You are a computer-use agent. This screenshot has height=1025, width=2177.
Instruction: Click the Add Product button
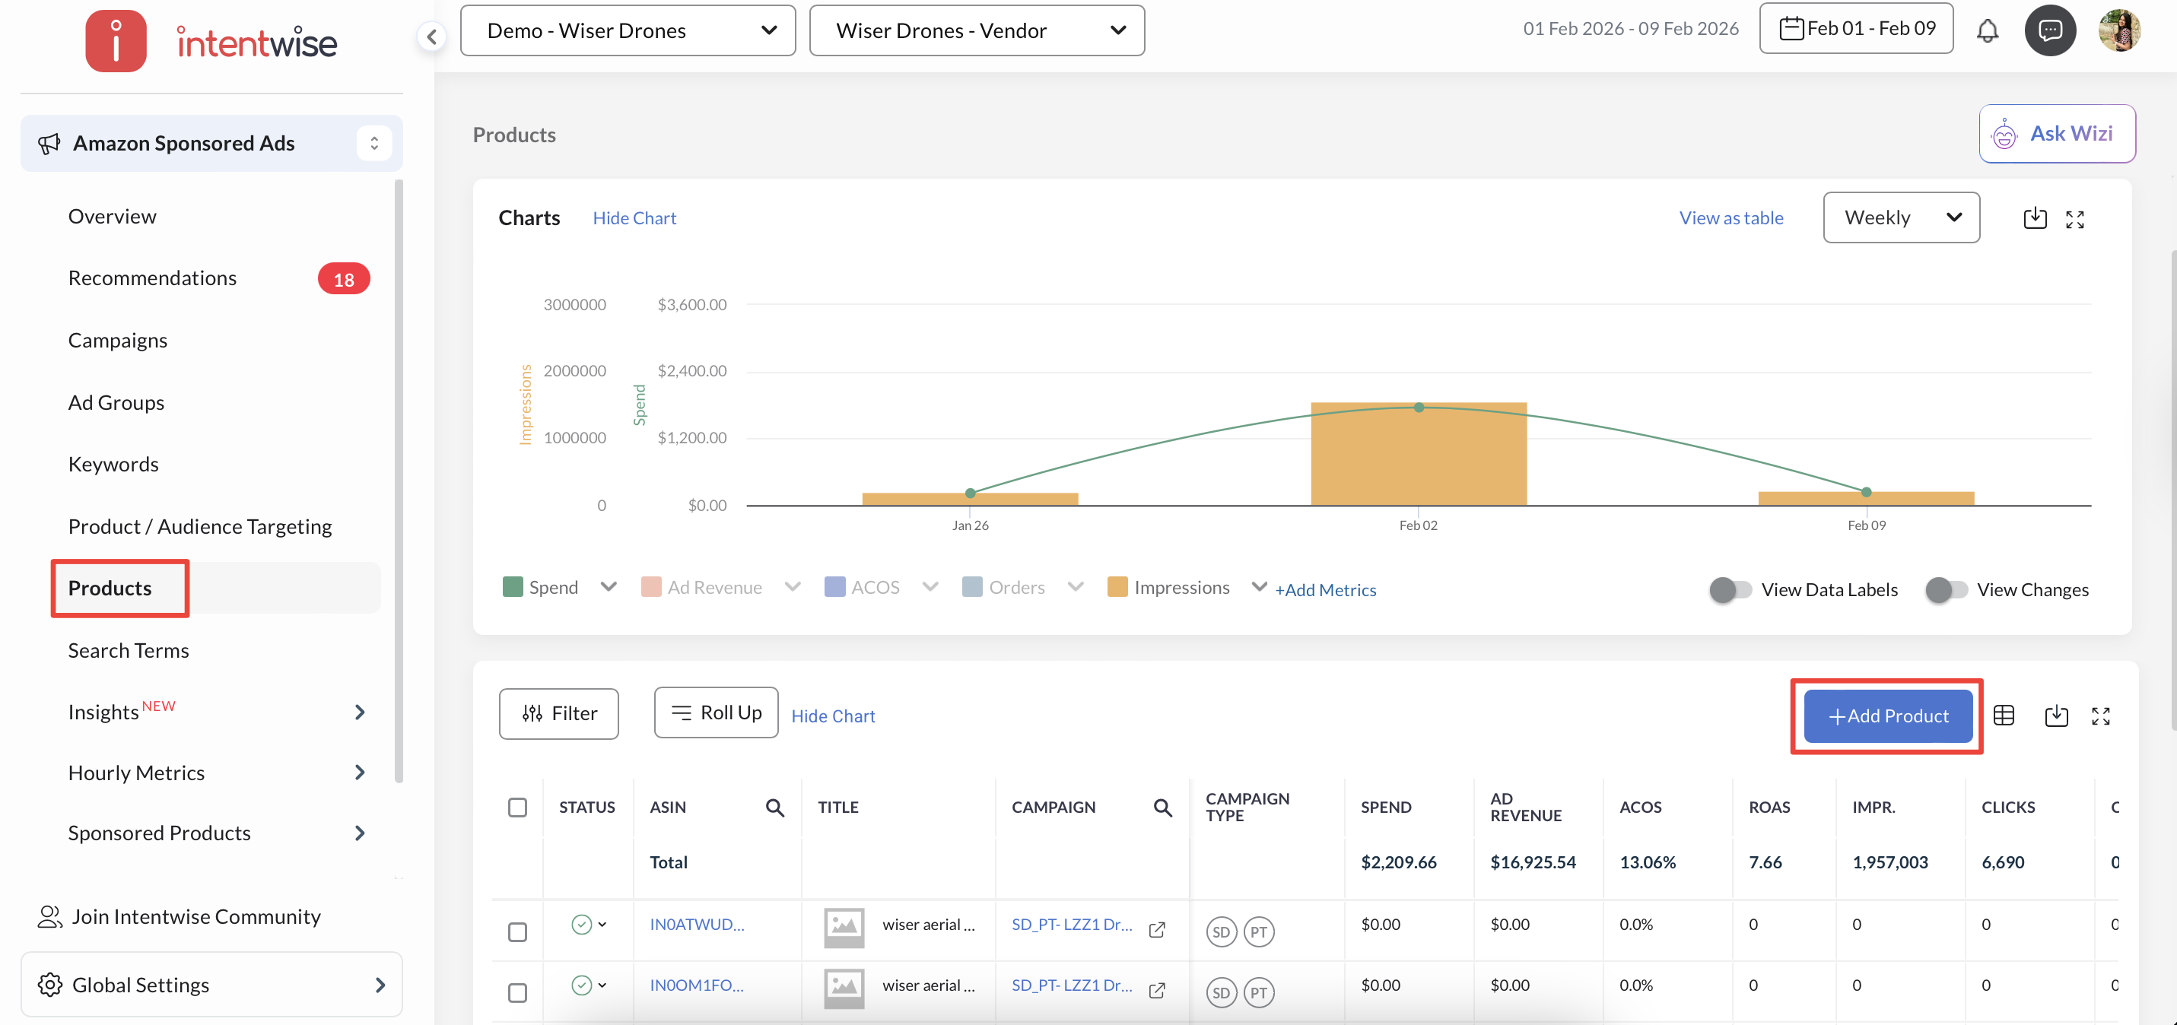point(1887,716)
